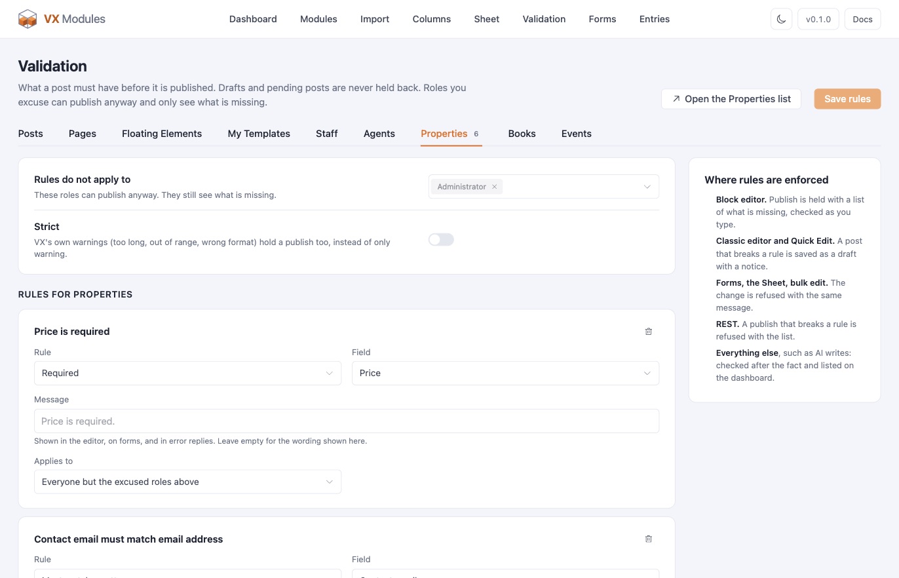The width and height of the screenshot is (899, 578).
Task: Focus the Message input for Price rule
Action: point(347,421)
